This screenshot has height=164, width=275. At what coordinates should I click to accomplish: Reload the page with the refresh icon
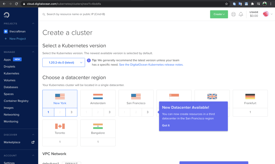coord(16,4)
